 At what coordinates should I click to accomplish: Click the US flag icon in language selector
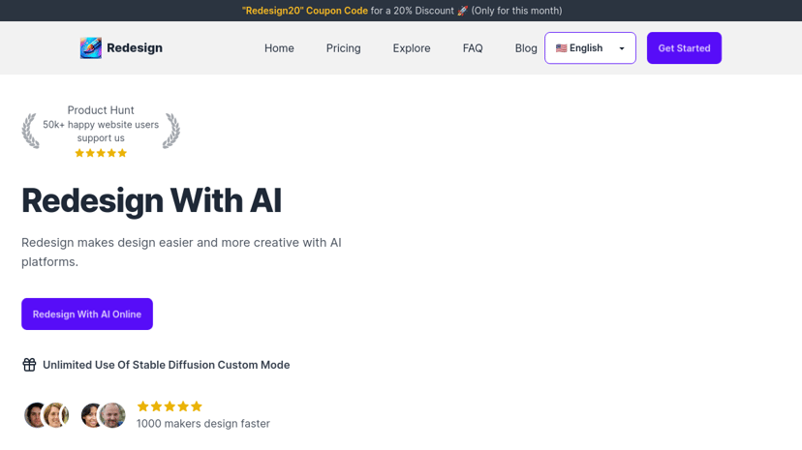pos(562,48)
